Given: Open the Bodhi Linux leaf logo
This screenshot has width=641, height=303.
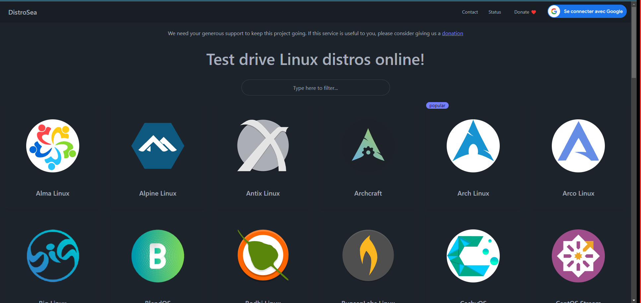Looking at the screenshot, I should click(x=263, y=255).
